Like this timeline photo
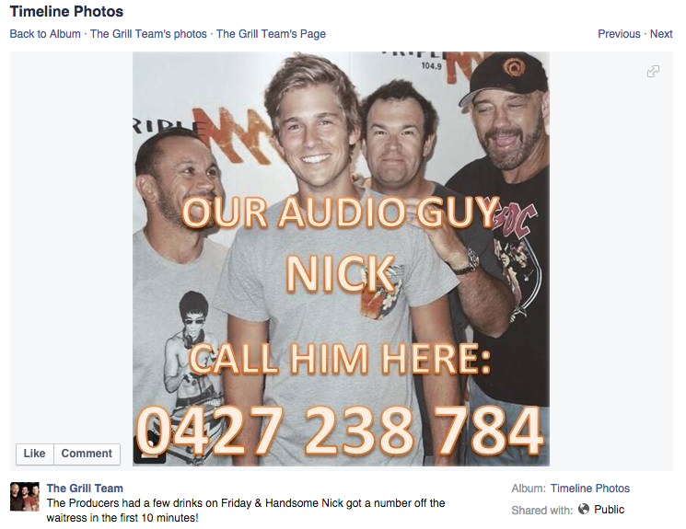The height and width of the screenshot is (529, 686). [x=35, y=454]
